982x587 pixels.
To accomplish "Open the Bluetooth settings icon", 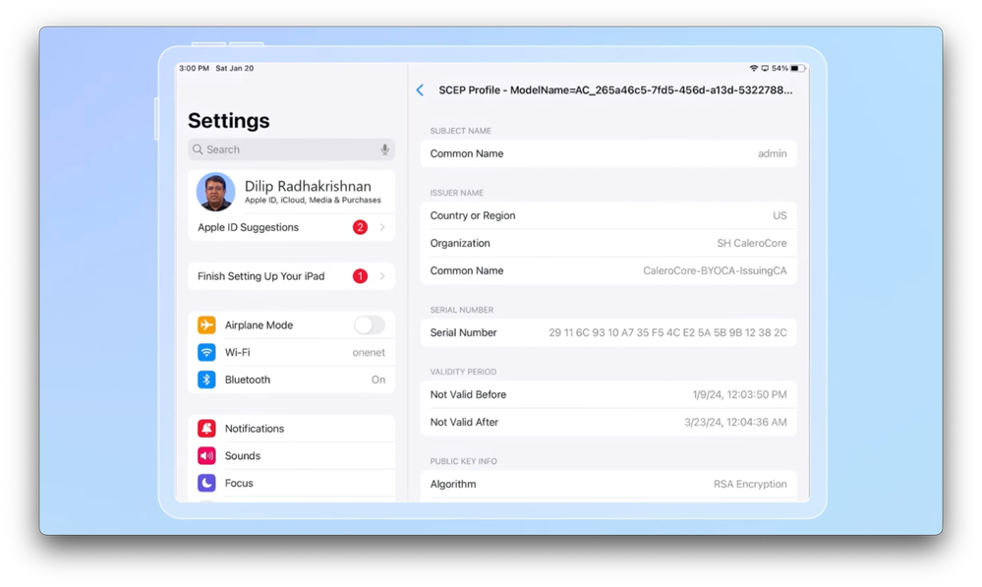I will (206, 380).
